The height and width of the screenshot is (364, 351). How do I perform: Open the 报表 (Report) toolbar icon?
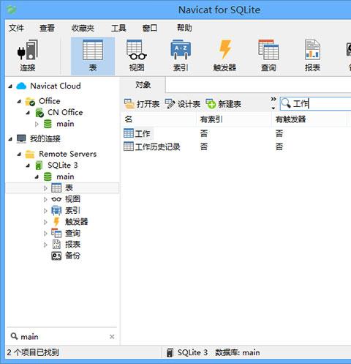point(312,56)
